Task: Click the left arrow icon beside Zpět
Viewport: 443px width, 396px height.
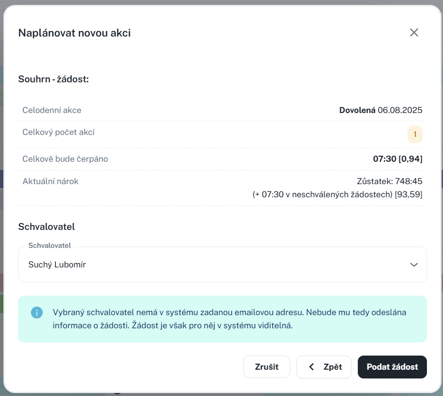Action: [x=312, y=367]
